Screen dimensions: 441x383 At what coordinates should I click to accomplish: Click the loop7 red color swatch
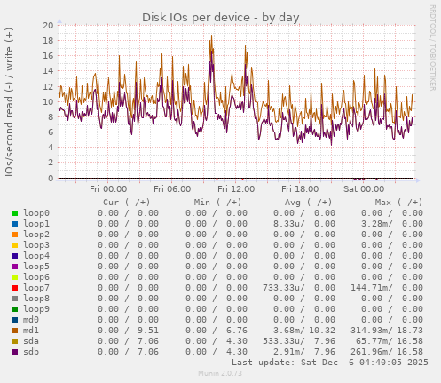15,288
